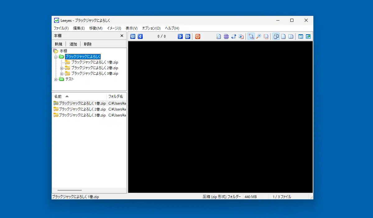
Task: Jump to last page arrow icon
Action: pos(188,36)
